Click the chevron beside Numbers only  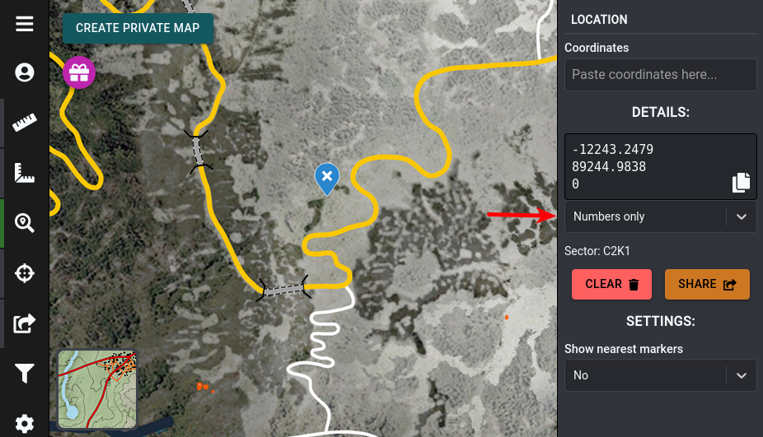741,216
